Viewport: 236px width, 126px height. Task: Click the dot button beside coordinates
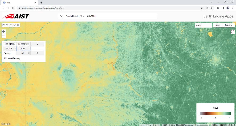coord(37,44)
